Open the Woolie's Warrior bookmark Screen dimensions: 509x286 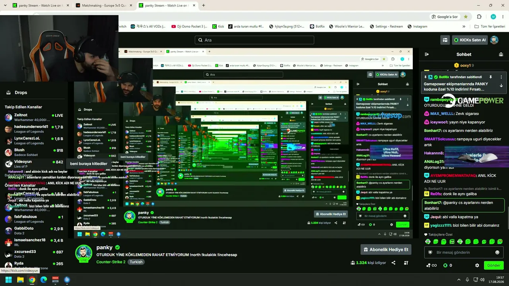tap(347, 27)
